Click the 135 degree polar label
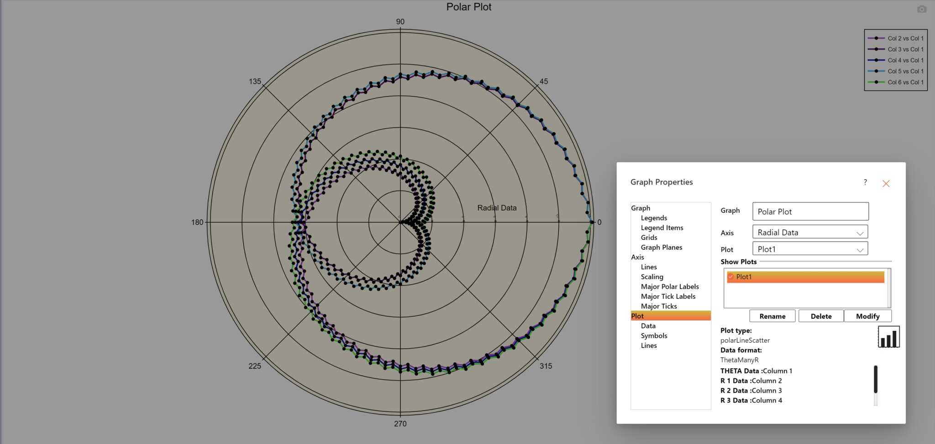This screenshot has height=444, width=935. point(255,82)
